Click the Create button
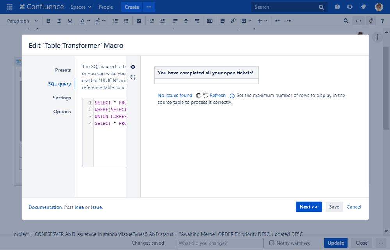This screenshot has width=390, height=250. 132,7
